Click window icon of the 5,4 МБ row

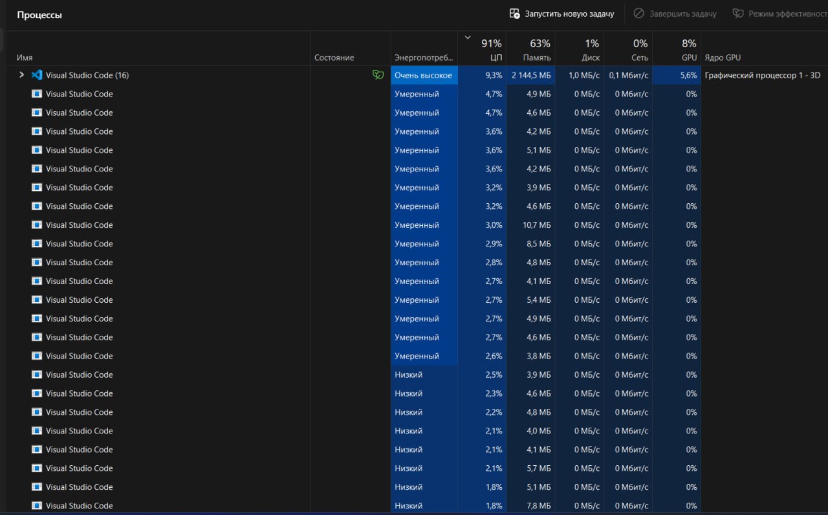pyautogui.click(x=37, y=300)
